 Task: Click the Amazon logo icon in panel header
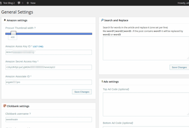tap(5, 20)
